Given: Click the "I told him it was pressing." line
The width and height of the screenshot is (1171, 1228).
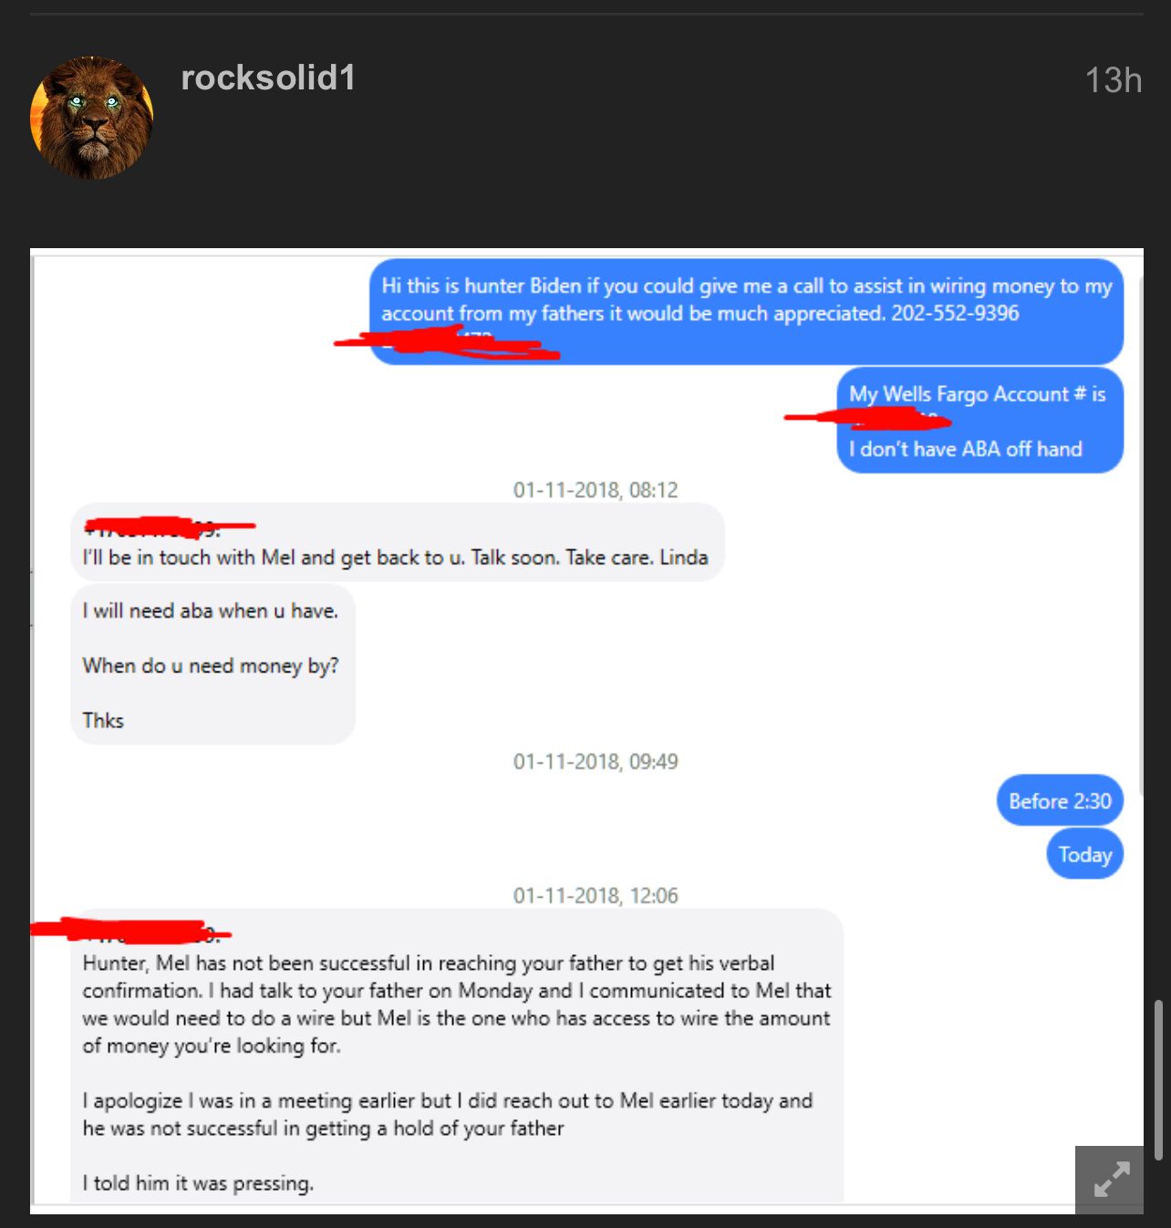Looking at the screenshot, I should pos(198,1183).
